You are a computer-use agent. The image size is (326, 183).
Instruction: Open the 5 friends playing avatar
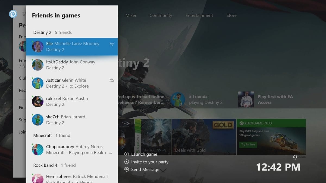click(178, 99)
